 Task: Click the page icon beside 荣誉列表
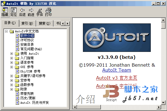click(17, 94)
